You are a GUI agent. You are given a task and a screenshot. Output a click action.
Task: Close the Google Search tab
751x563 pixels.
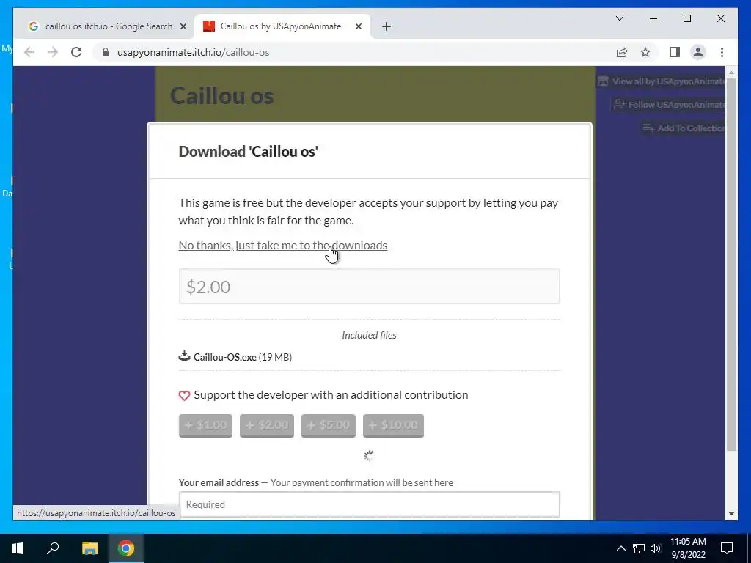(183, 27)
